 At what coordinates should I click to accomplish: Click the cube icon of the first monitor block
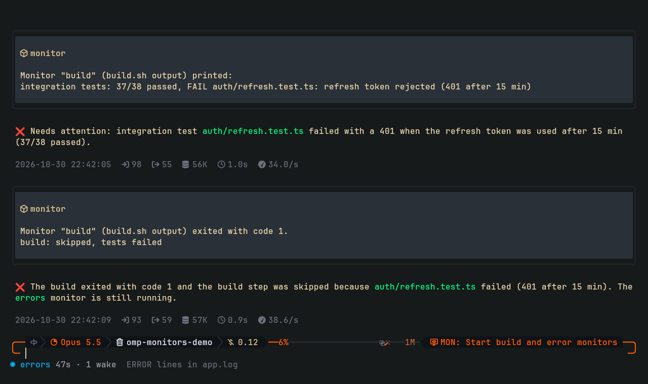[x=24, y=53]
